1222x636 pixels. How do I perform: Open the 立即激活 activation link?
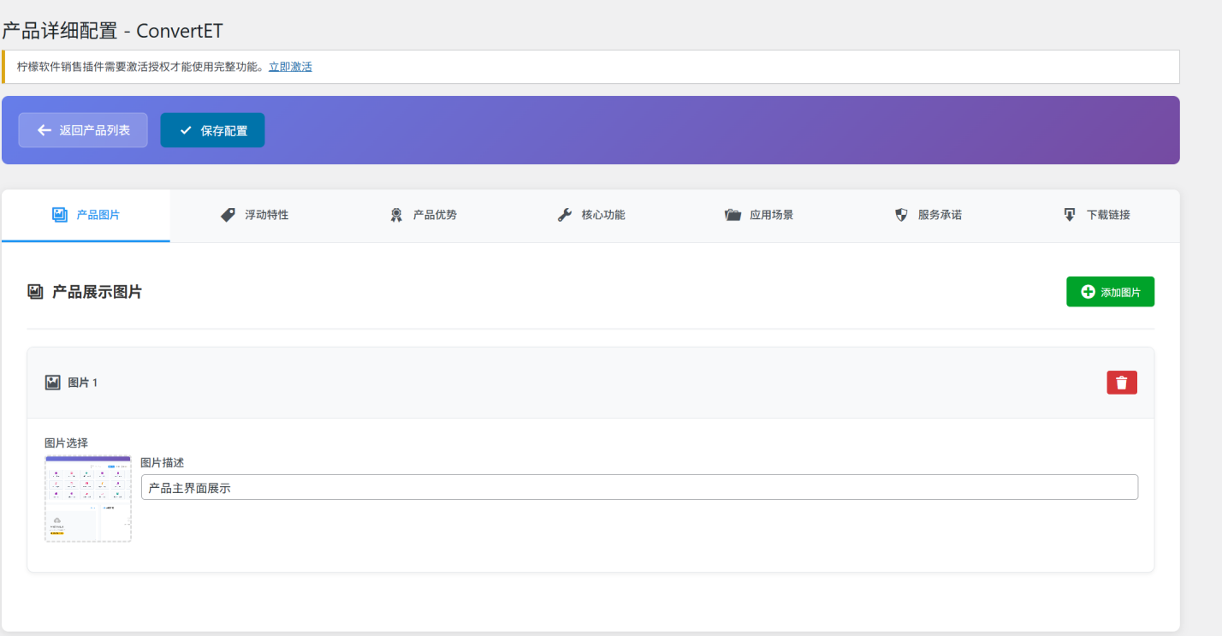coord(290,67)
